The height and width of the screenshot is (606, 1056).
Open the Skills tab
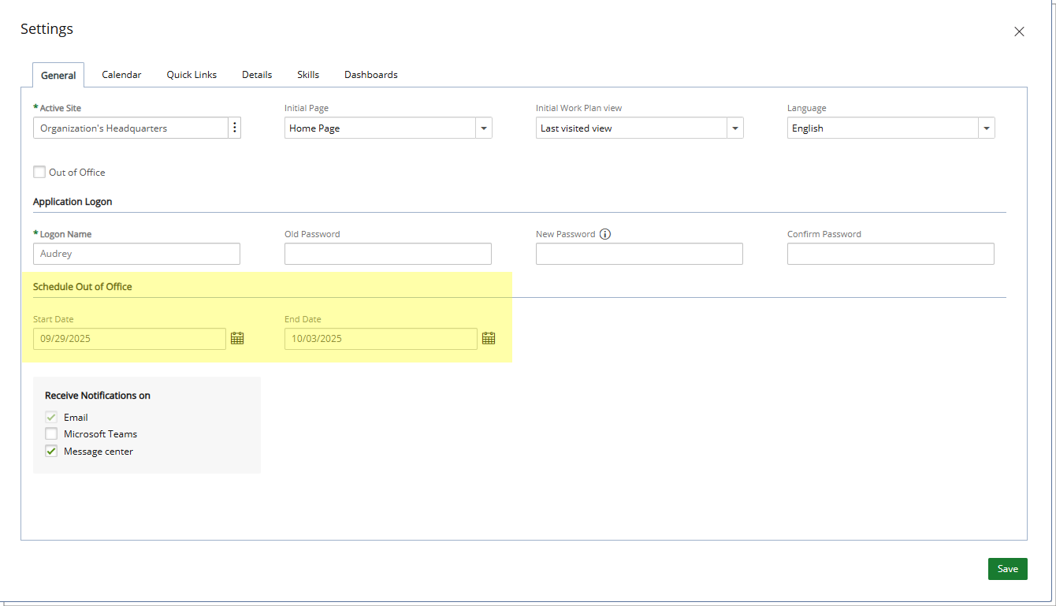pyautogui.click(x=308, y=74)
